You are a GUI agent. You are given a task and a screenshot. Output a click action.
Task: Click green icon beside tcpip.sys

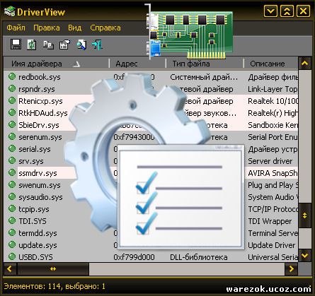[12, 208]
